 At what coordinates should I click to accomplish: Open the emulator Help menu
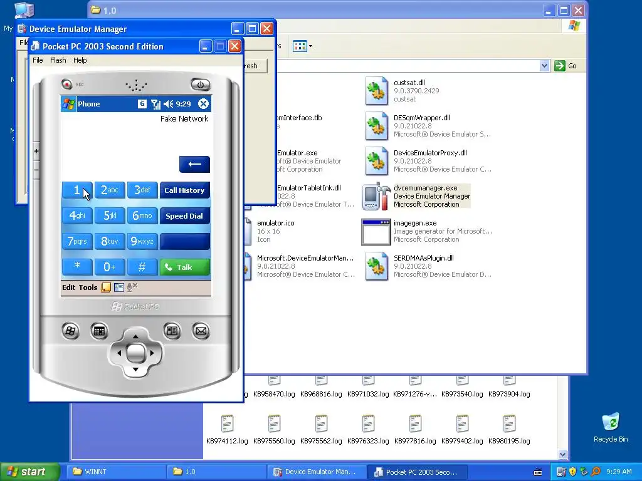80,60
